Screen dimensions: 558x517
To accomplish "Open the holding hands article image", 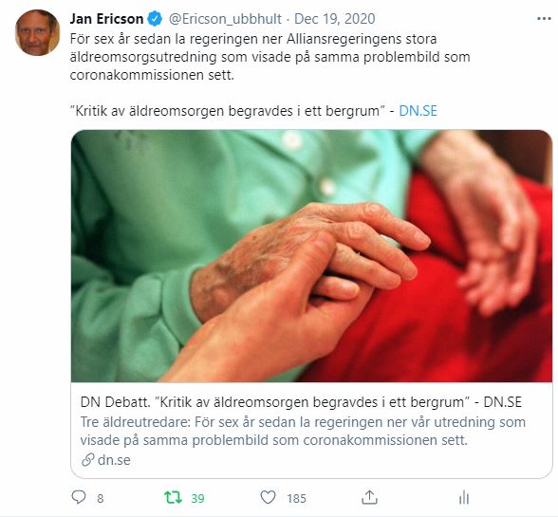I will point(311,256).
